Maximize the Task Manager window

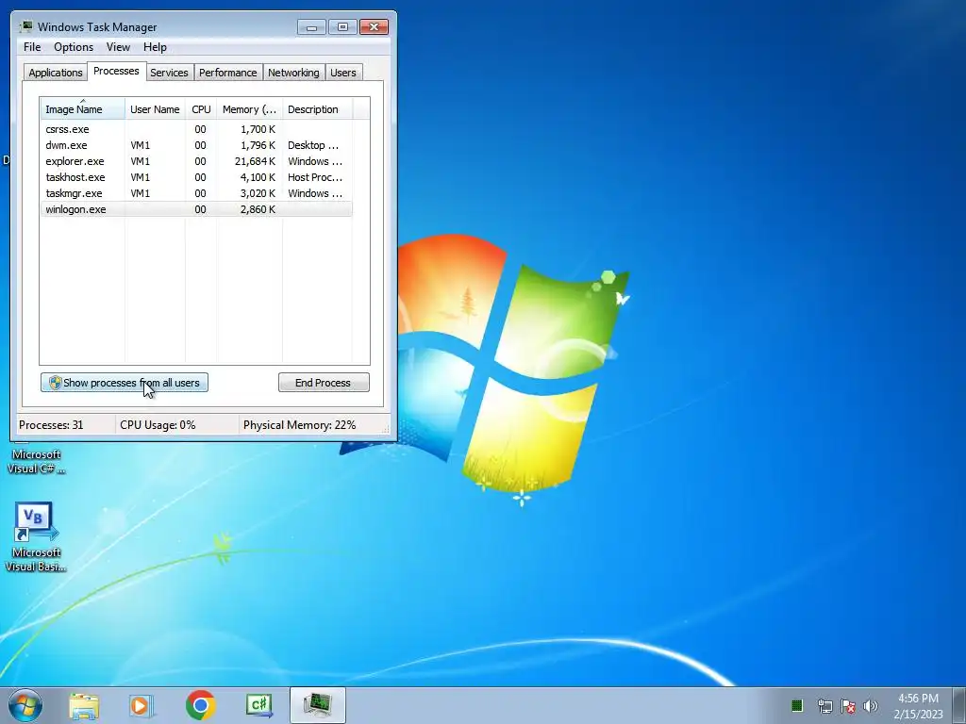click(342, 27)
